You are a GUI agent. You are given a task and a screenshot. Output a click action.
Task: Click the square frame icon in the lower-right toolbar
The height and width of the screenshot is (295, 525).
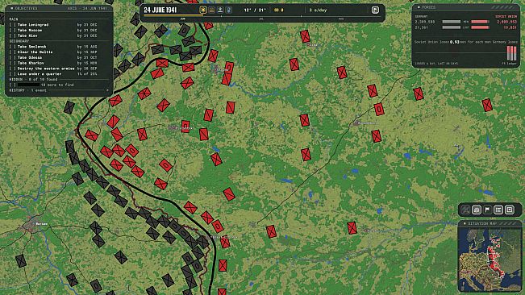(509, 210)
